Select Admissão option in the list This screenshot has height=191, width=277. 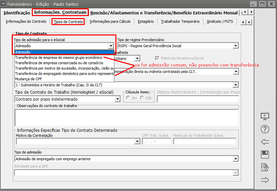pyautogui.click(x=65, y=52)
